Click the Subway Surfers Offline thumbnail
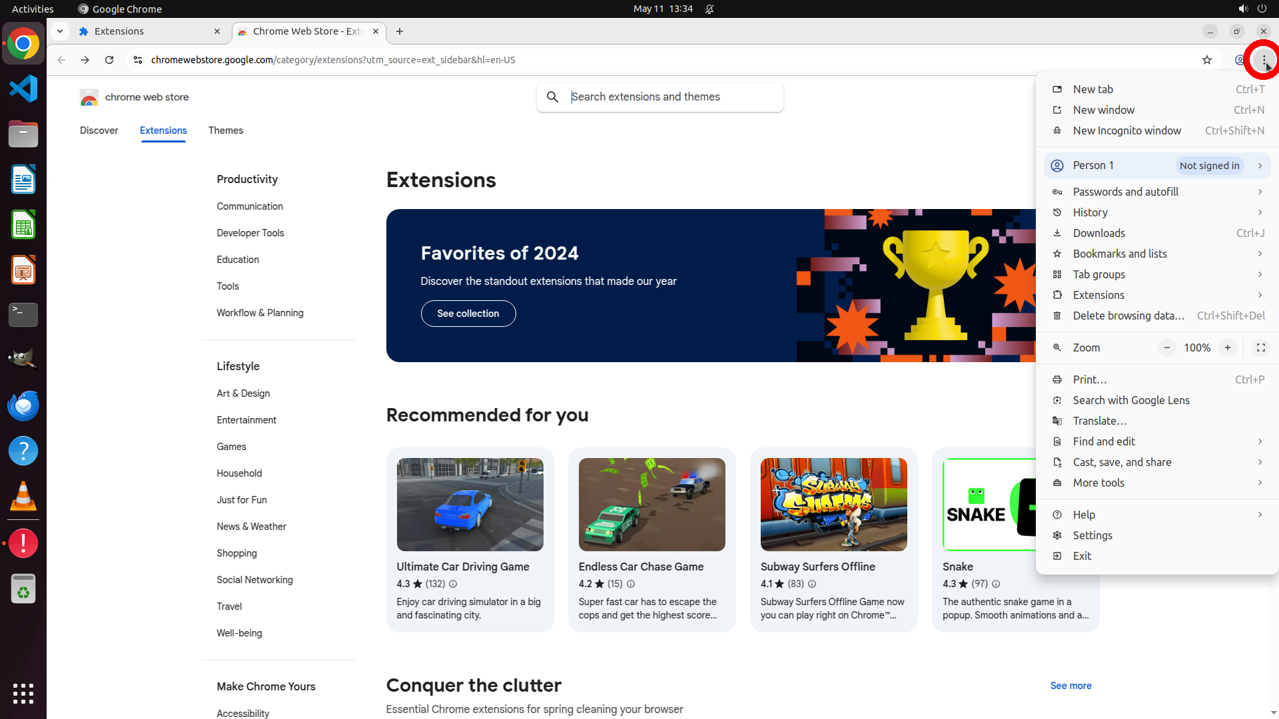Image resolution: width=1279 pixels, height=719 pixels. (833, 505)
